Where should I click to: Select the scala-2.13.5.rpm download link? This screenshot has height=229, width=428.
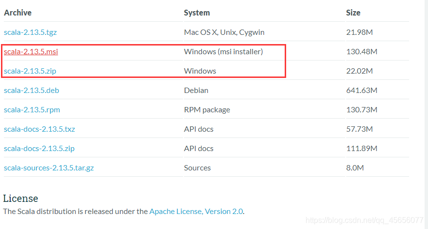32,110
